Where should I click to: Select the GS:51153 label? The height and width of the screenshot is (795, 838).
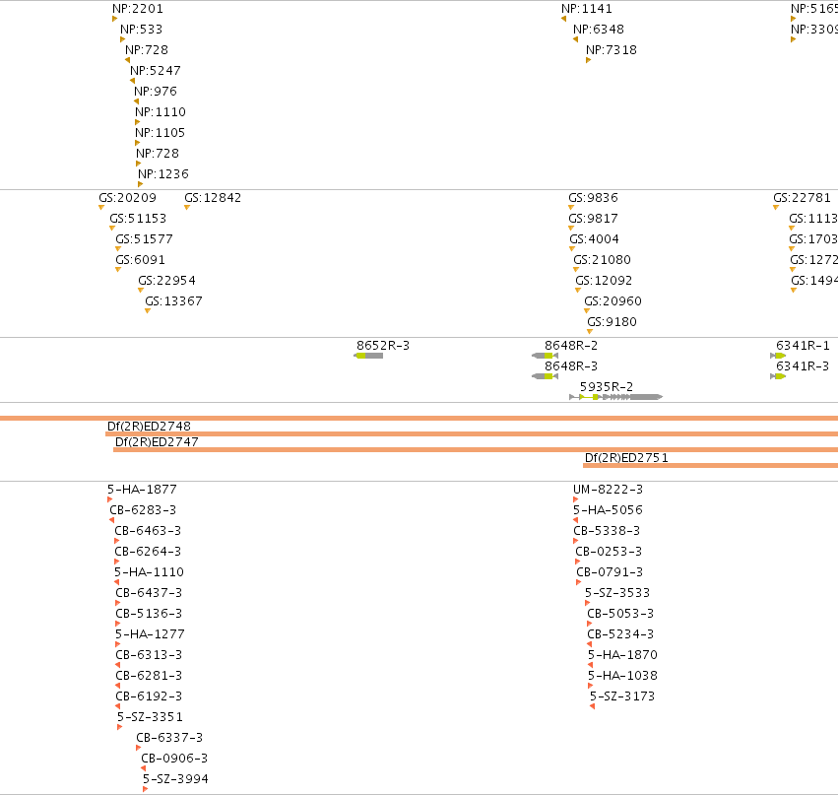click(138, 218)
